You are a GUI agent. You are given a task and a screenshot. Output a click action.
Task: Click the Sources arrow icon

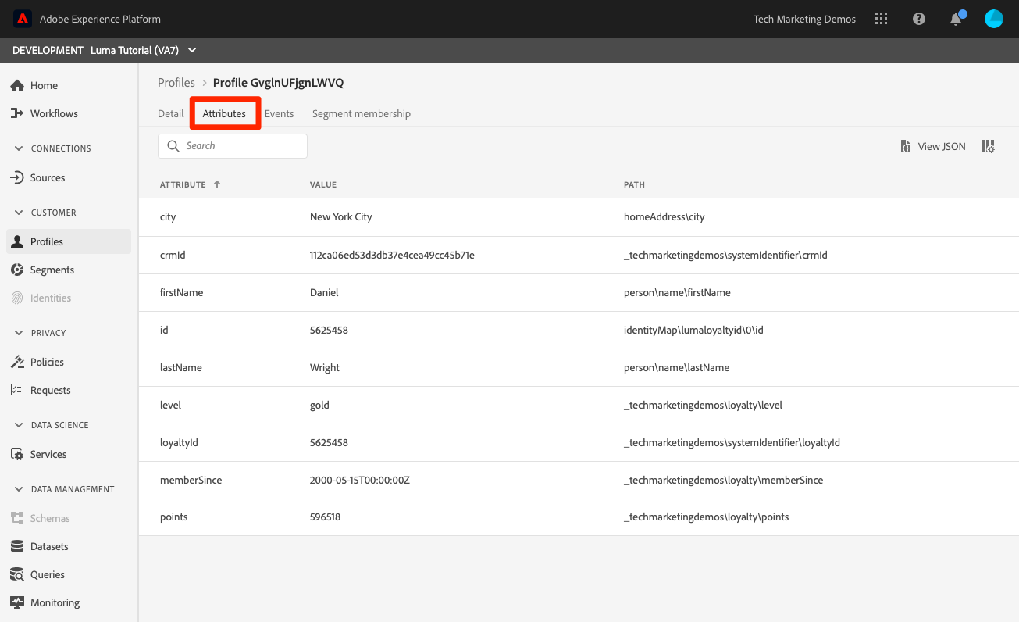[x=17, y=177]
